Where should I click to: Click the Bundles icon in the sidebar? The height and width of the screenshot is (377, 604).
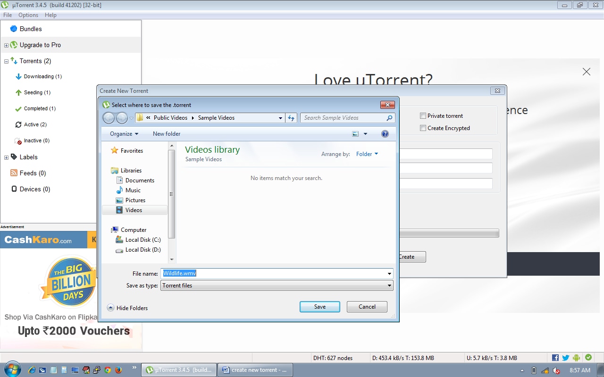[14, 29]
